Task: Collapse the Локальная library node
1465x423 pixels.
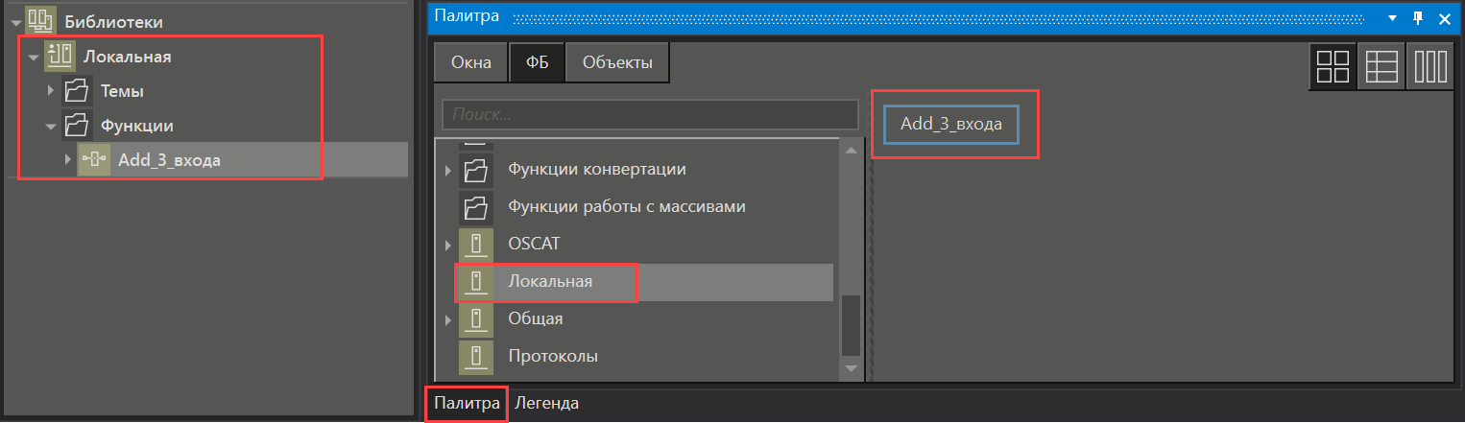Action: point(35,57)
